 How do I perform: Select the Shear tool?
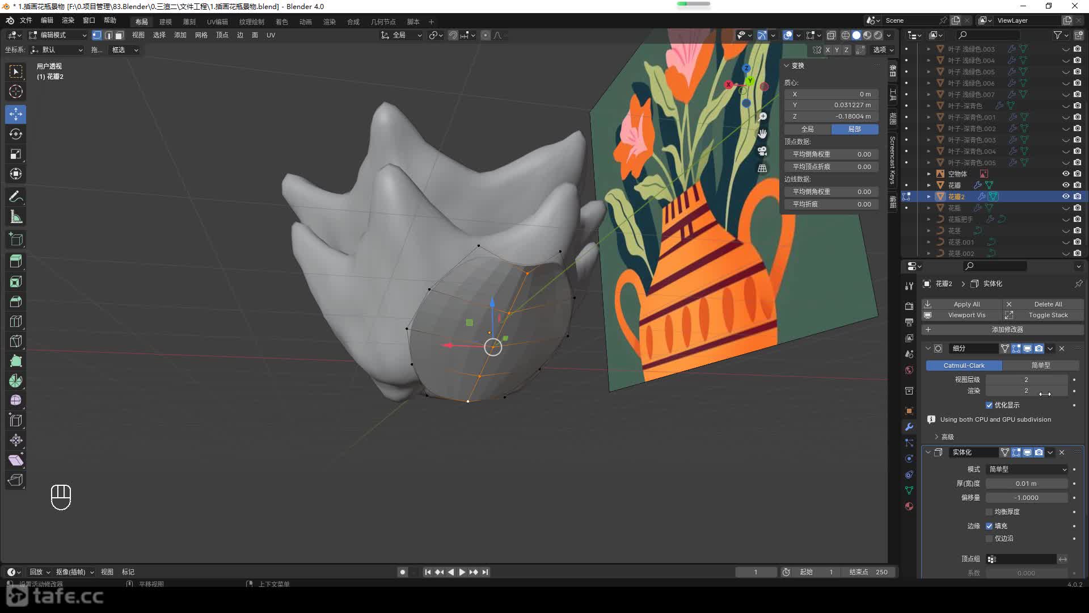(x=16, y=460)
